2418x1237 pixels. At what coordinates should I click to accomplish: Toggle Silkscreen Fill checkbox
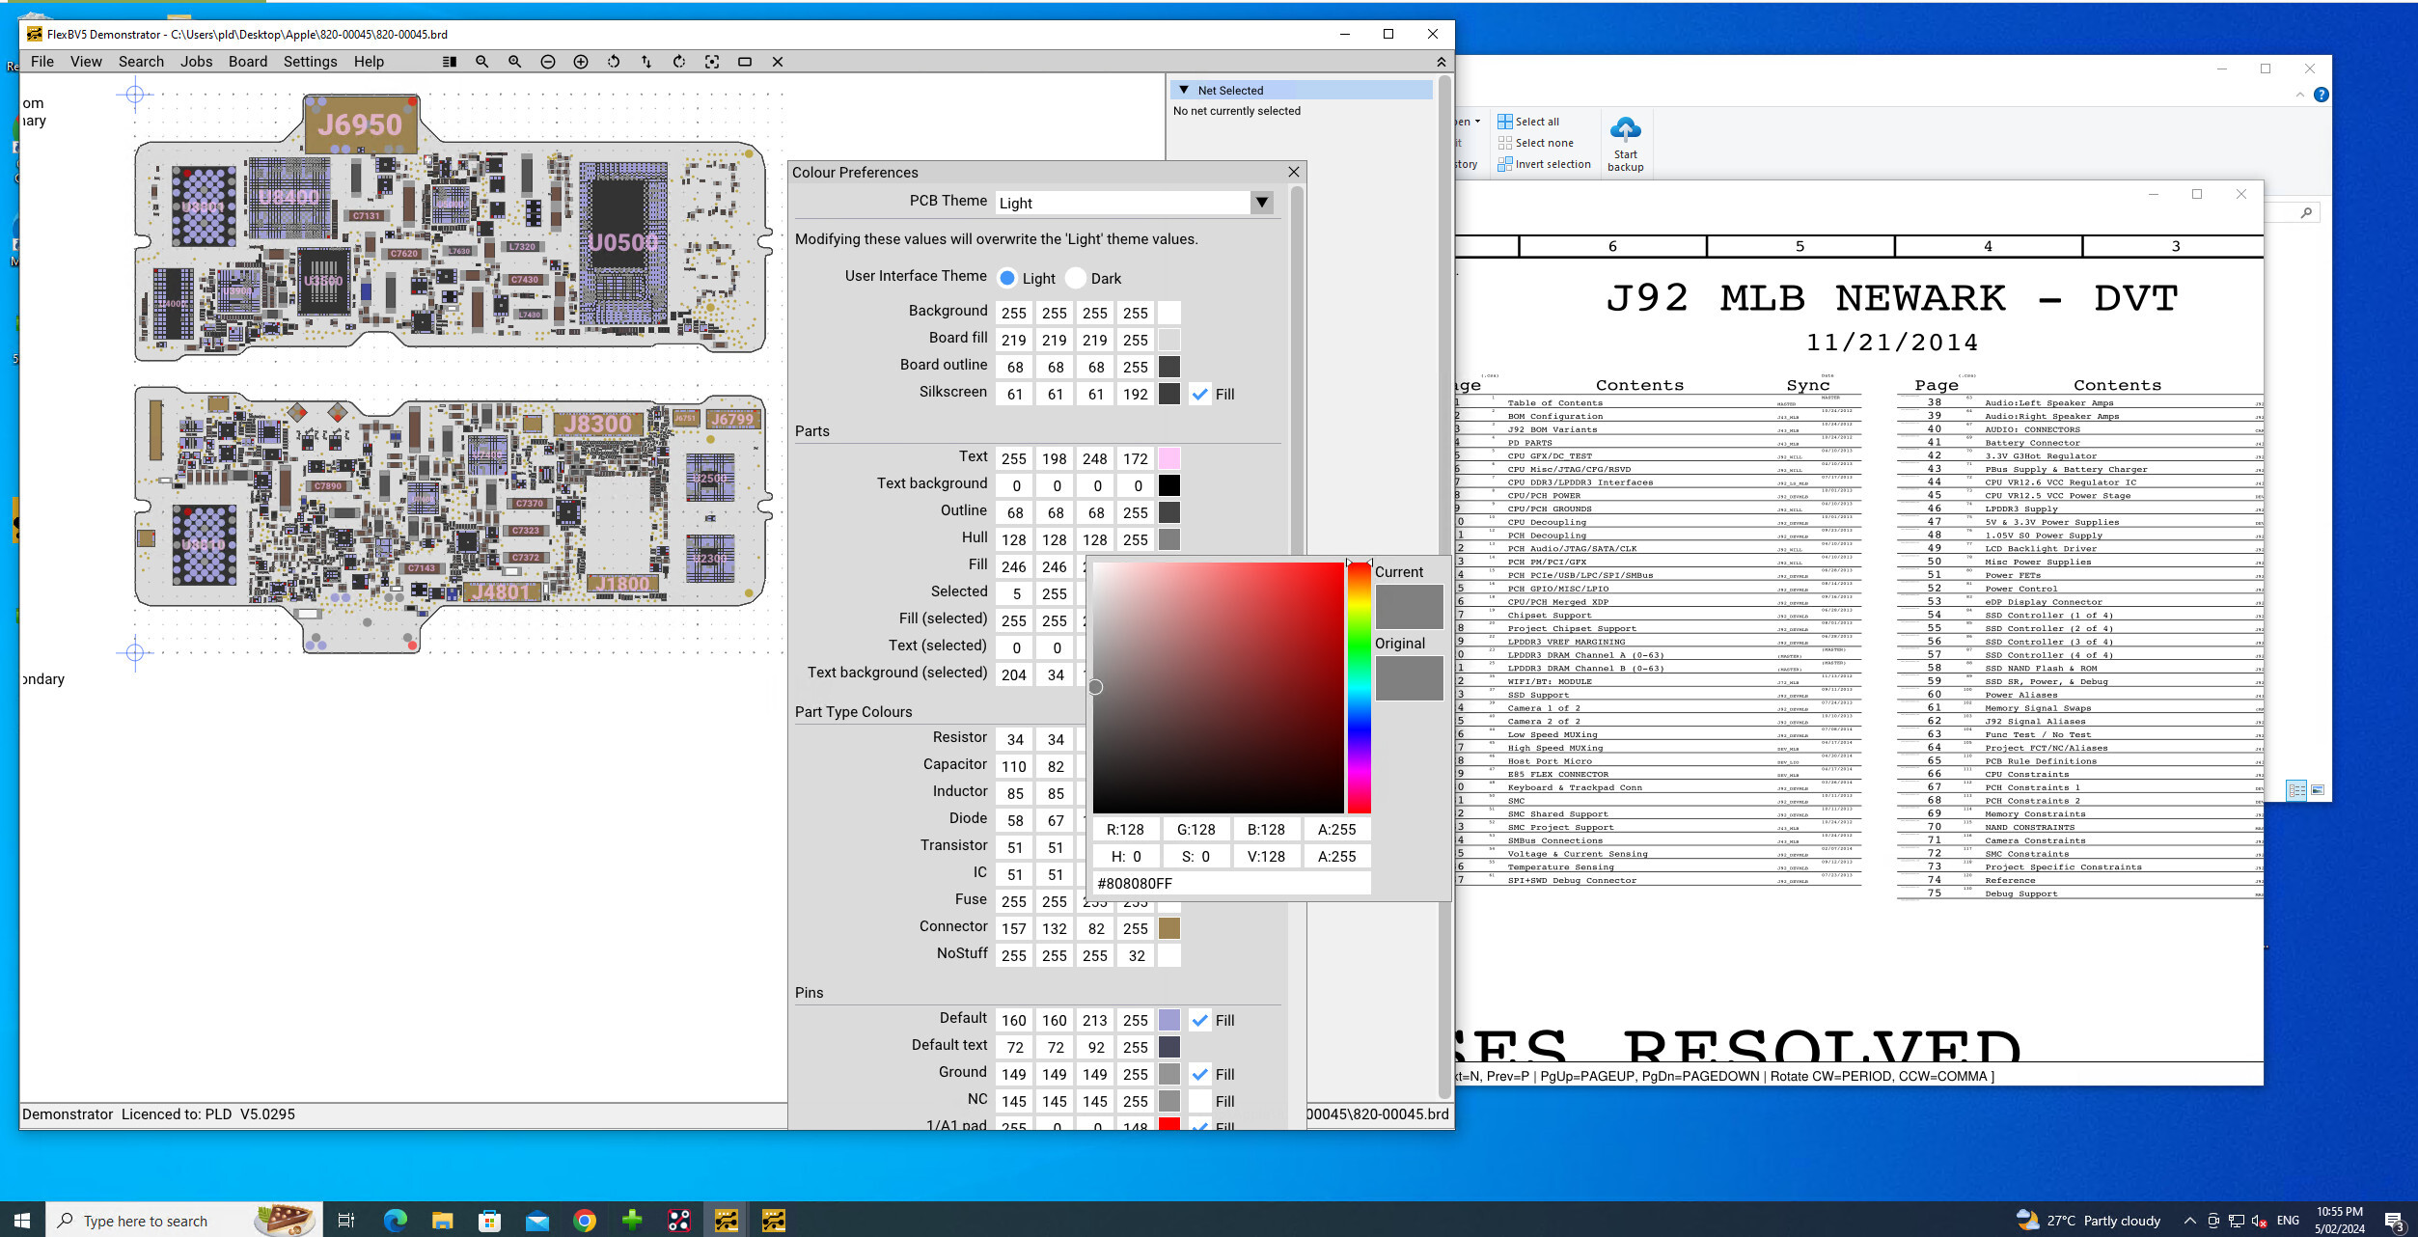coord(1199,394)
